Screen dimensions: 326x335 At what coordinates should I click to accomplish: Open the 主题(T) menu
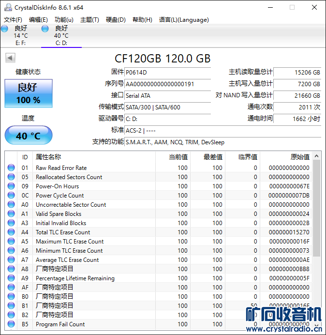(x=89, y=20)
